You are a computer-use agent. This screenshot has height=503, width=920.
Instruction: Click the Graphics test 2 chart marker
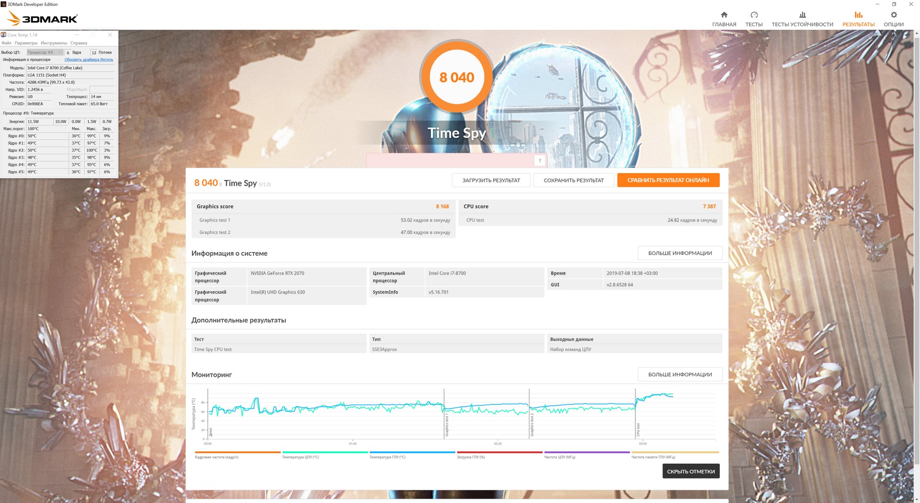click(x=532, y=425)
